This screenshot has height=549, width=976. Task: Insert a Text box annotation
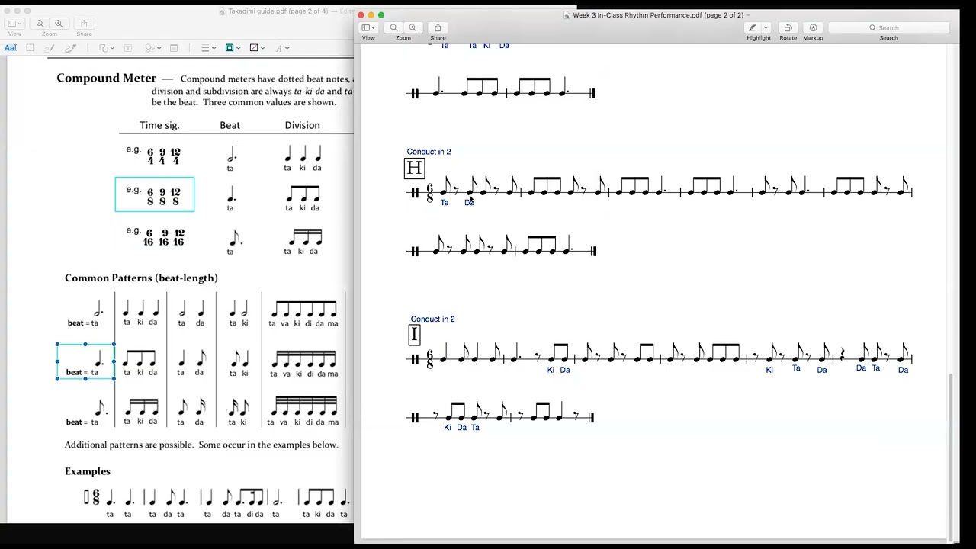(x=128, y=48)
